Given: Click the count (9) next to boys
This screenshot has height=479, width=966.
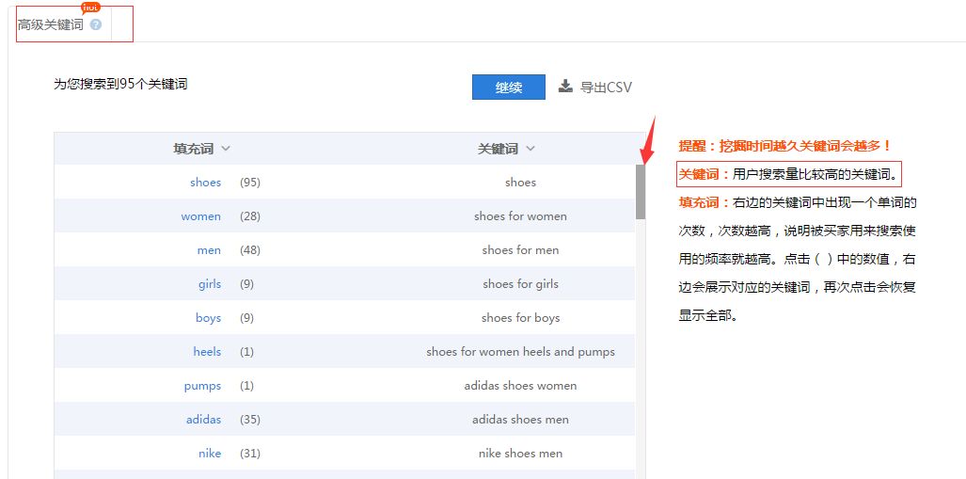Looking at the screenshot, I should click(x=247, y=318).
